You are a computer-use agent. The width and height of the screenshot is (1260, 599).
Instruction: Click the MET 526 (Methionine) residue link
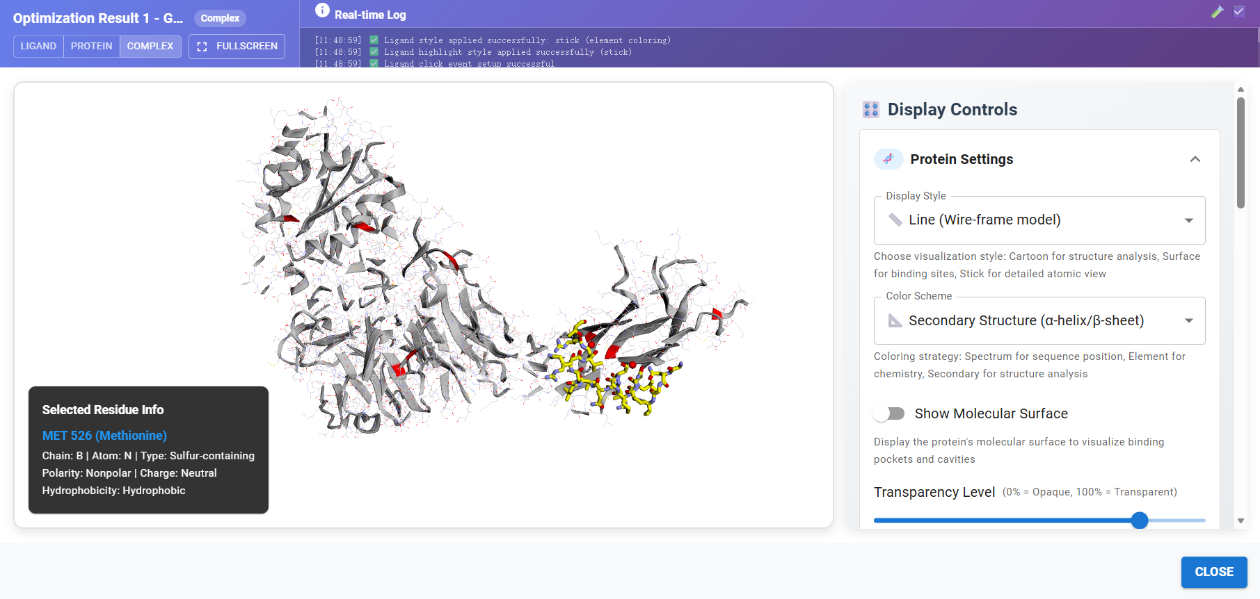pyautogui.click(x=104, y=436)
